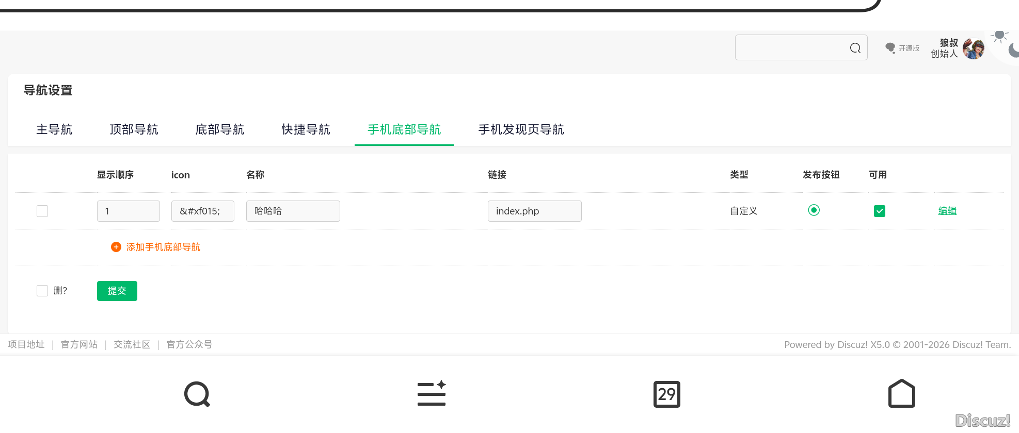Click the 提交 submit button
This screenshot has height=433, width=1019.
pos(117,291)
